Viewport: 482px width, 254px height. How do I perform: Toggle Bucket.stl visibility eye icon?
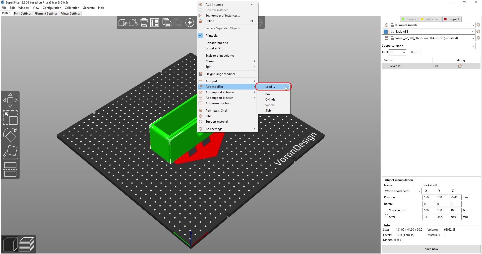[436, 66]
